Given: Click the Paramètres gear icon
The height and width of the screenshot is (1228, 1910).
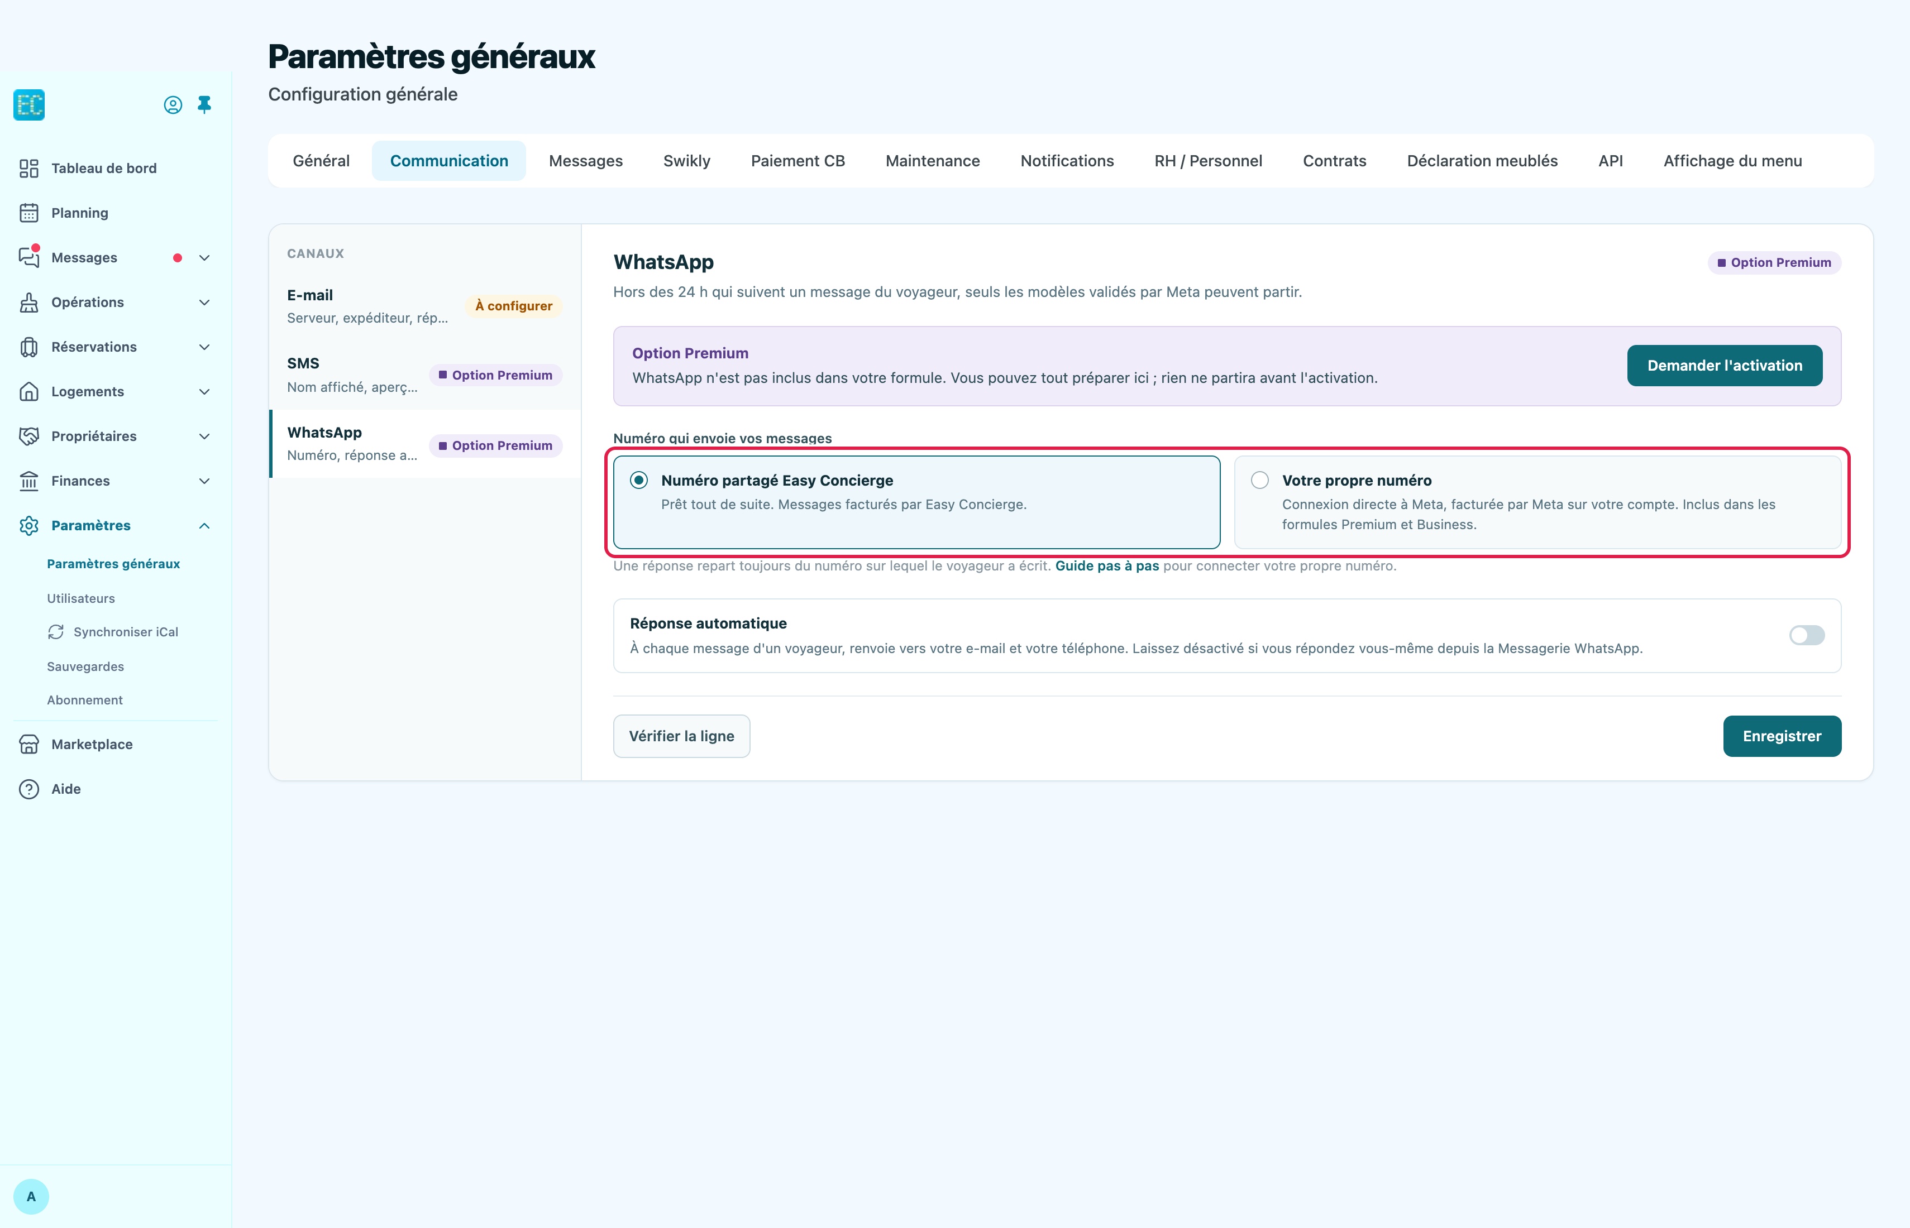Looking at the screenshot, I should coord(28,525).
